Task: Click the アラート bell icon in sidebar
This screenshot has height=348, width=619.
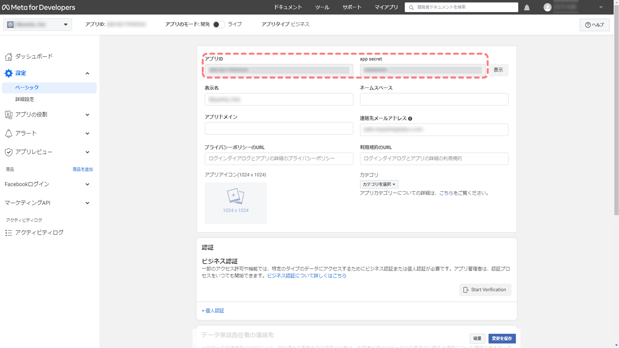Action: click(9, 133)
